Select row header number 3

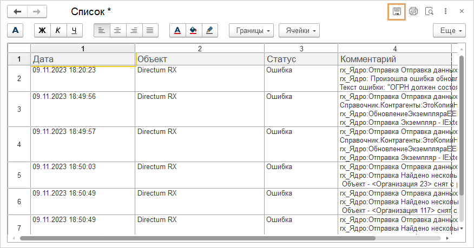(x=19, y=109)
